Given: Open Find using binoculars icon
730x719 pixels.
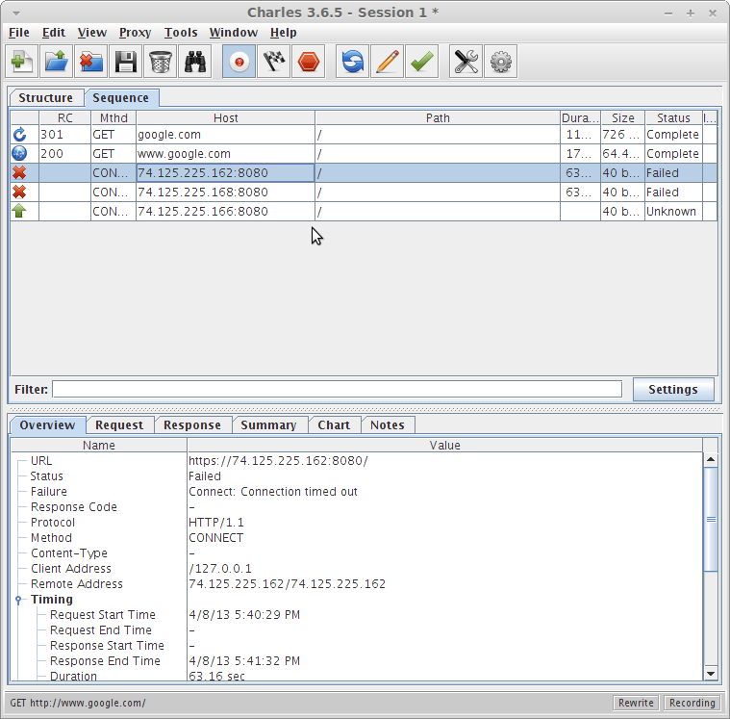Looking at the screenshot, I should point(195,61).
